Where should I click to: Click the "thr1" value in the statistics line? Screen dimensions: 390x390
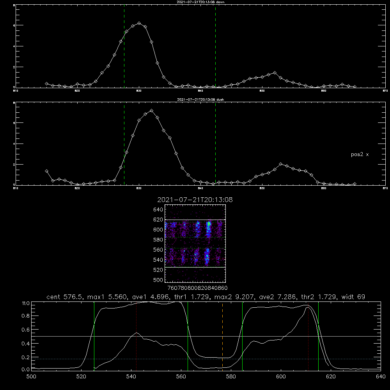pyautogui.click(x=200, y=297)
